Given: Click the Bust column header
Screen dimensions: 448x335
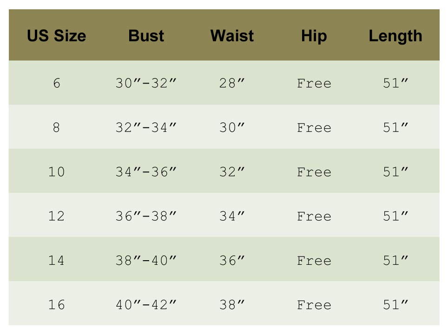Looking at the screenshot, I should (x=146, y=36).
